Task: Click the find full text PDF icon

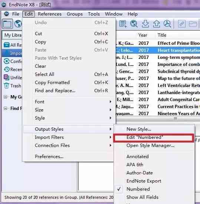Action: pos(167,24)
